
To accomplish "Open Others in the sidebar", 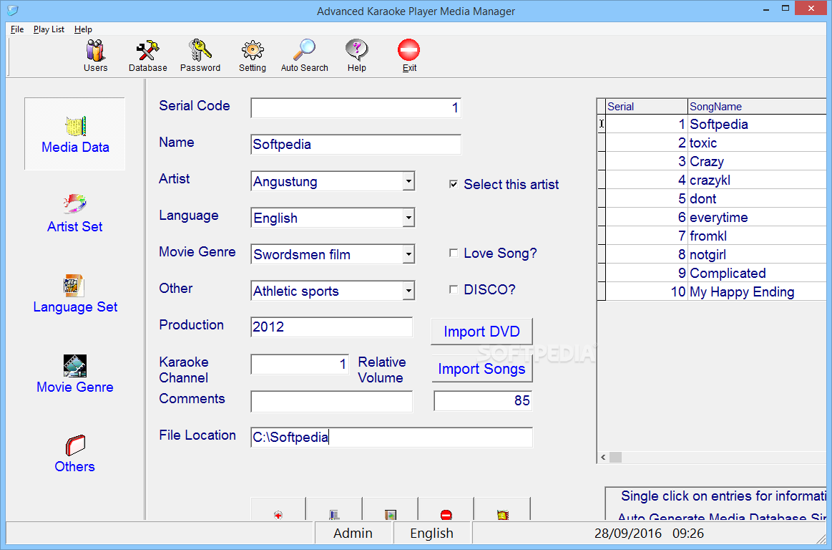I will point(75,453).
